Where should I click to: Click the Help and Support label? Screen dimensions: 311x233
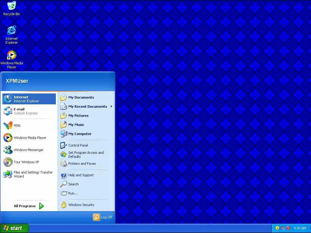(x=81, y=175)
